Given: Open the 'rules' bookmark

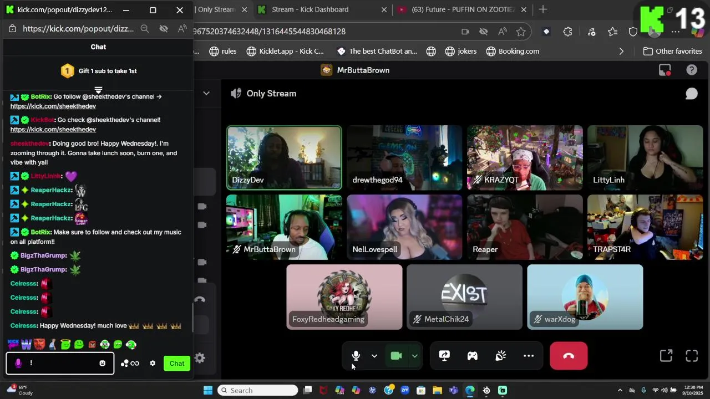Looking at the screenshot, I should [x=223, y=51].
